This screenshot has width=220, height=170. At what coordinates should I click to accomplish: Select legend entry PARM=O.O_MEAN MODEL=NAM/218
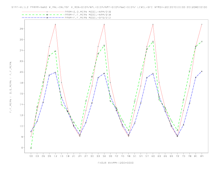(88, 12)
